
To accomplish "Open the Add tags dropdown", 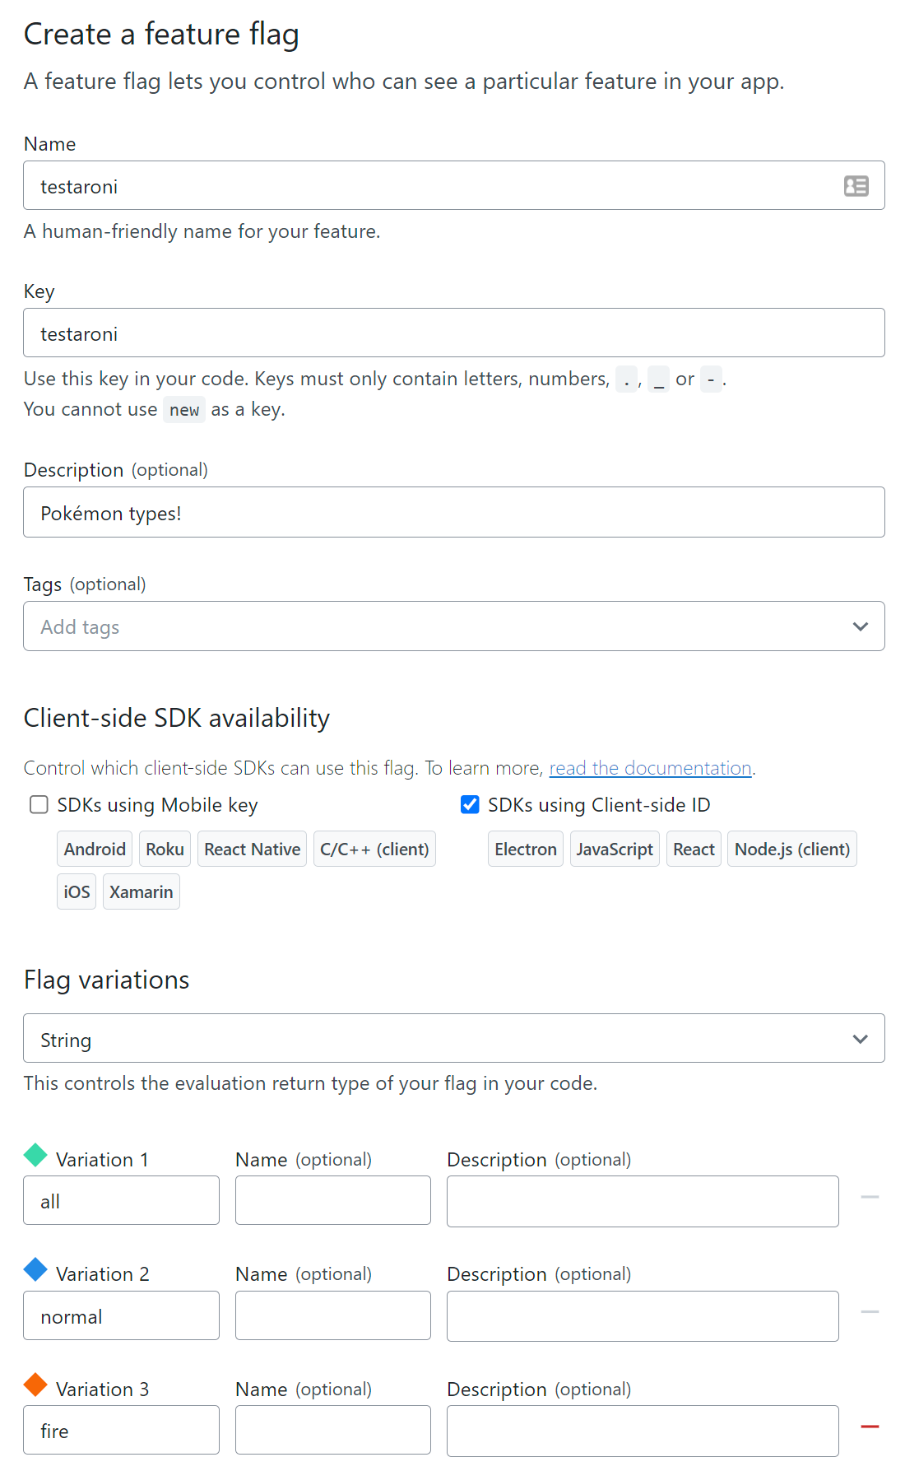I will (x=453, y=626).
